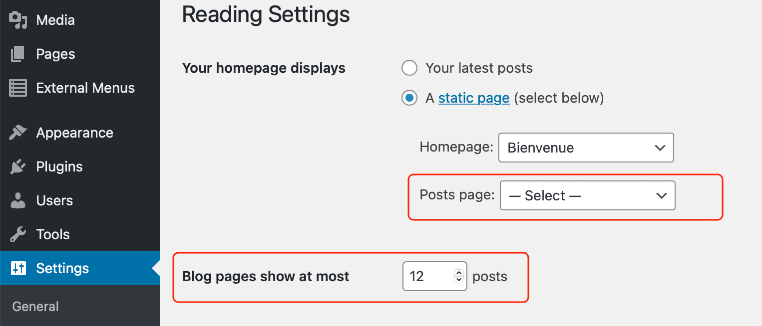
Task: Increase posts count with stepper up arrow
Action: [459, 272]
